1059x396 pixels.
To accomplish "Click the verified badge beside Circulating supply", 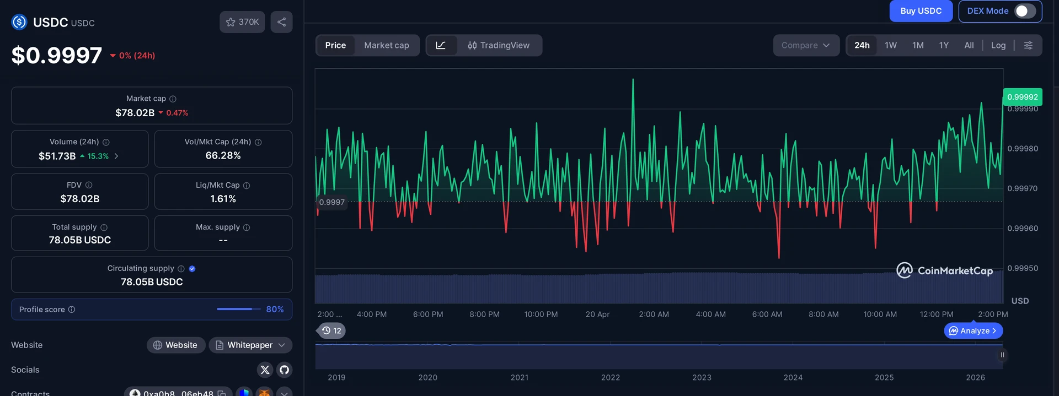I will tap(192, 269).
